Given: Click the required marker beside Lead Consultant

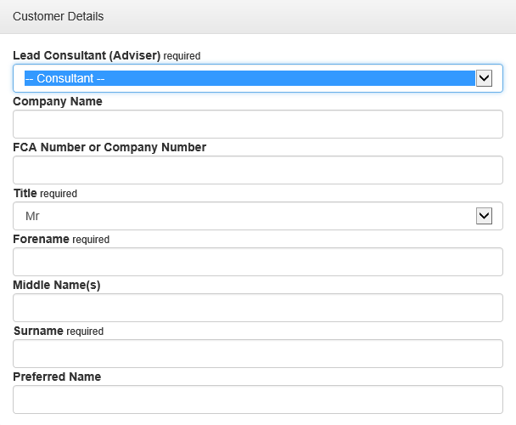Looking at the screenshot, I should tap(182, 56).
